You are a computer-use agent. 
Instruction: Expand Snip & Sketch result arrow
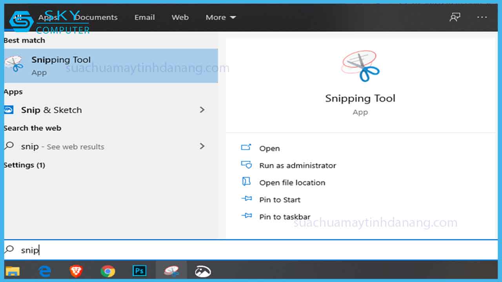(202, 110)
